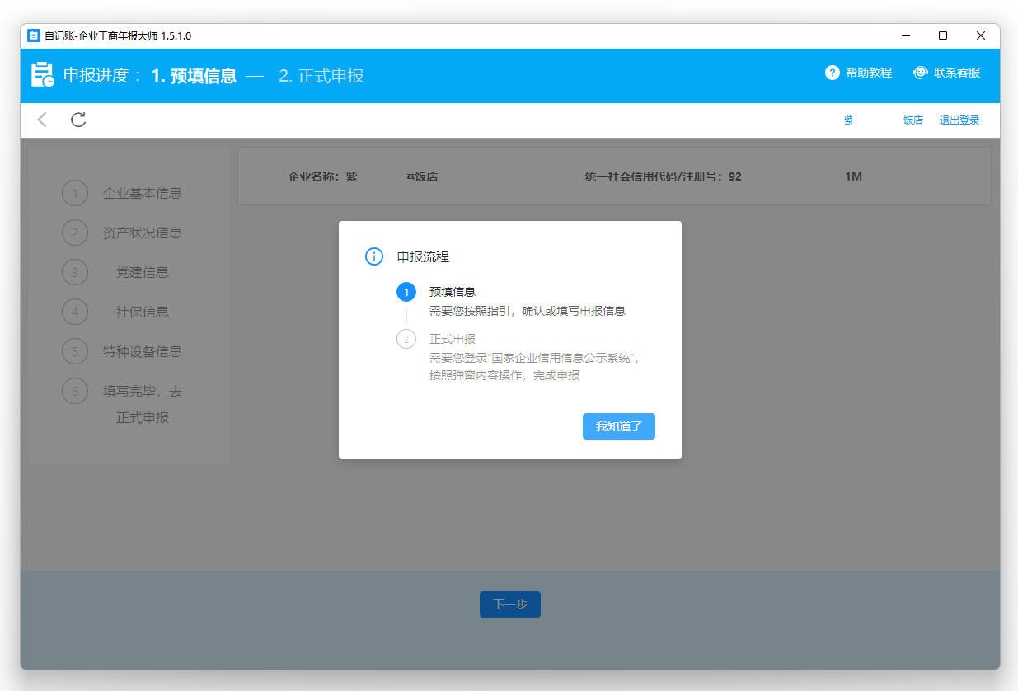Select step 企业基本信息 in sidebar
Viewport: 1018px width, 691px height.
click(x=142, y=194)
